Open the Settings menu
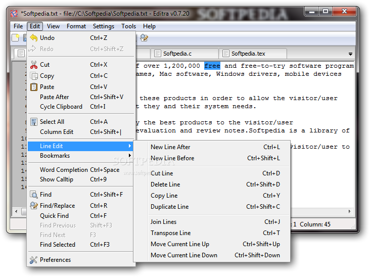This screenshot has height=277, width=370. point(103,26)
